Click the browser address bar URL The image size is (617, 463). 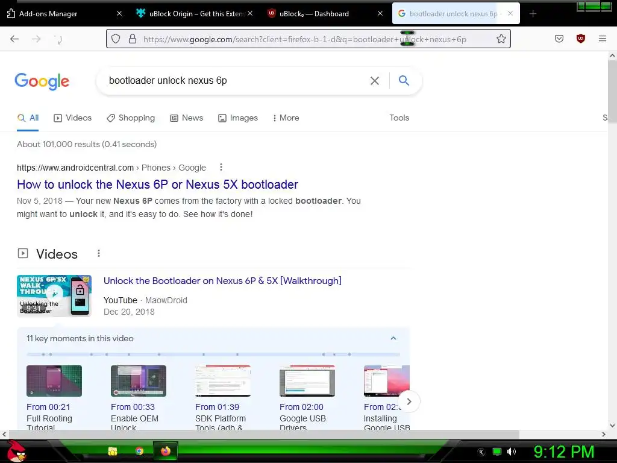[304, 39]
